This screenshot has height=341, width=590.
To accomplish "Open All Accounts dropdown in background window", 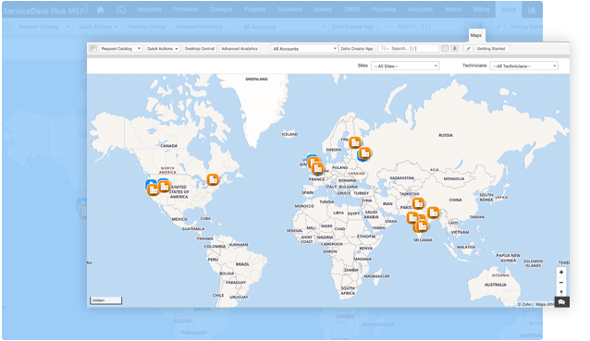I will click(284, 27).
